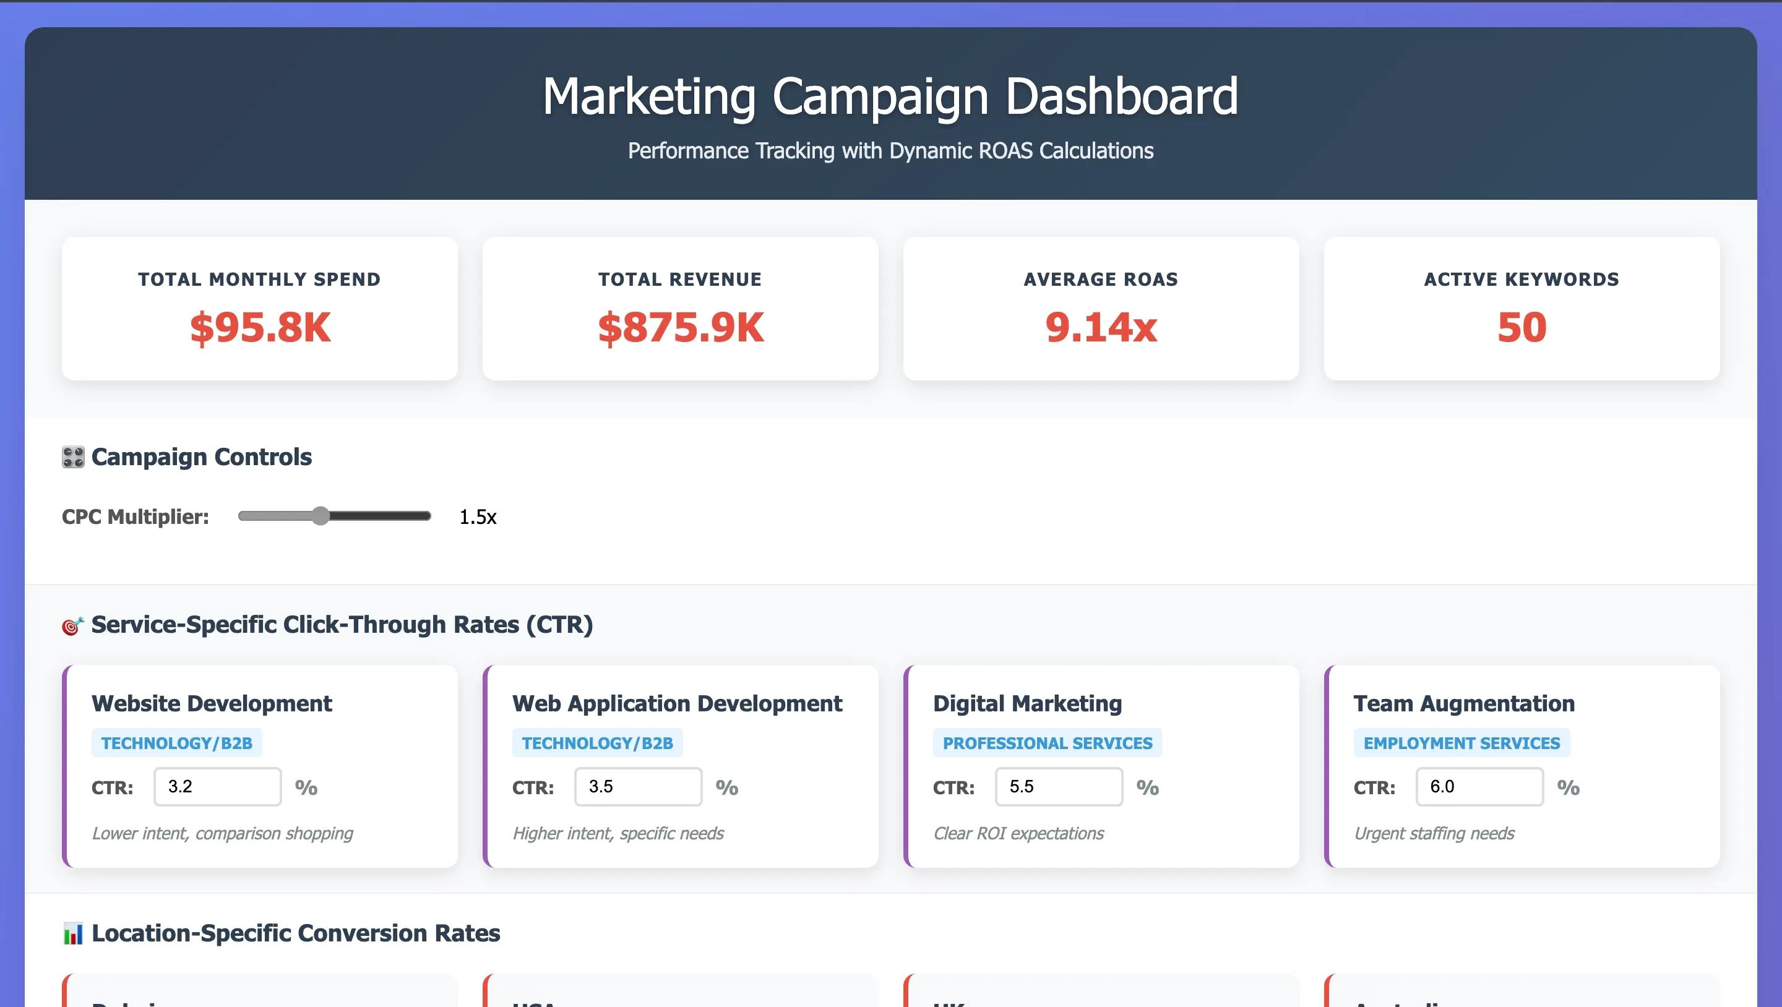Click the Active Keywords metric card

pyautogui.click(x=1520, y=309)
